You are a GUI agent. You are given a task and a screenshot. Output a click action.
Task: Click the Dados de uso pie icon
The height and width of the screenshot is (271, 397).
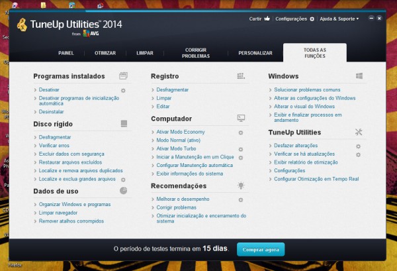click(123, 191)
